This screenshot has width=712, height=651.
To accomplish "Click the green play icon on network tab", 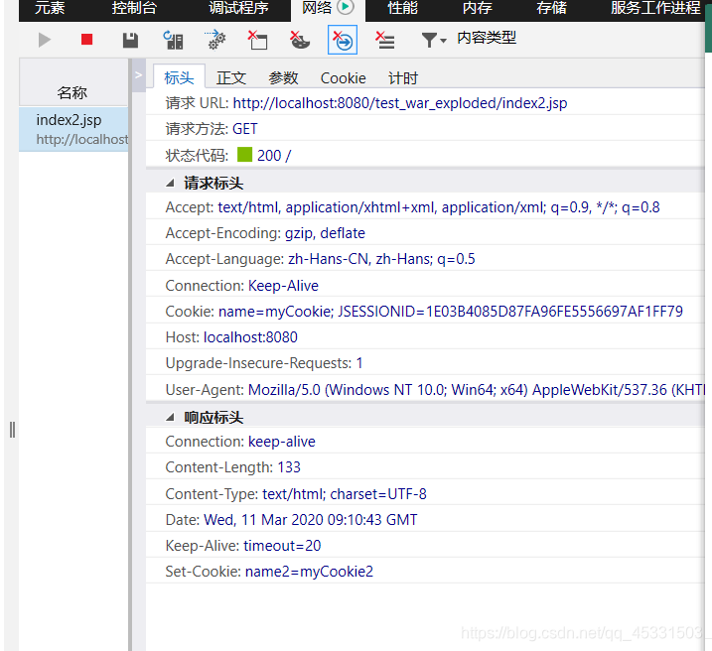I will pos(346,7).
